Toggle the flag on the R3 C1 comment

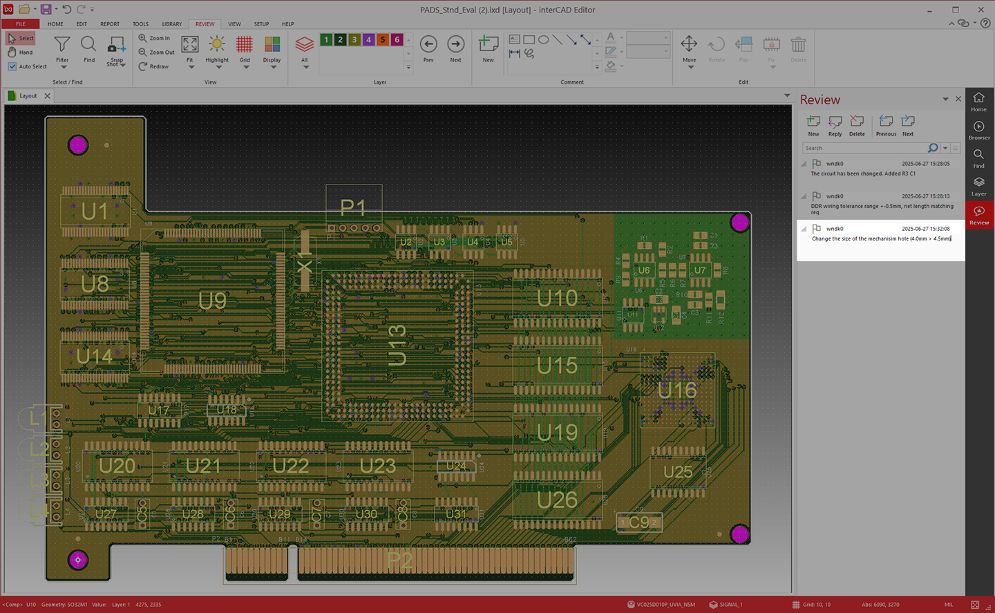pyautogui.click(x=817, y=164)
